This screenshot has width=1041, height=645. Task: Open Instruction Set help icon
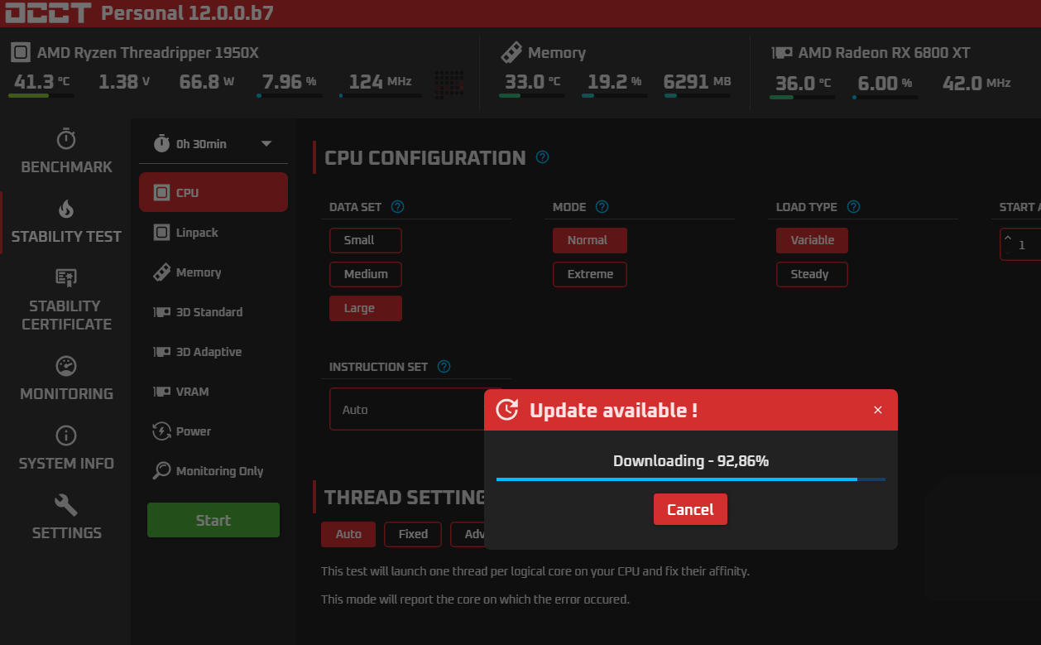[444, 367]
